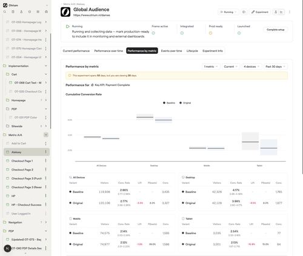Image resolution: width=303 pixels, height=256 pixels.
Task: Click the Integrated status check icon
Action: tap(182, 33)
